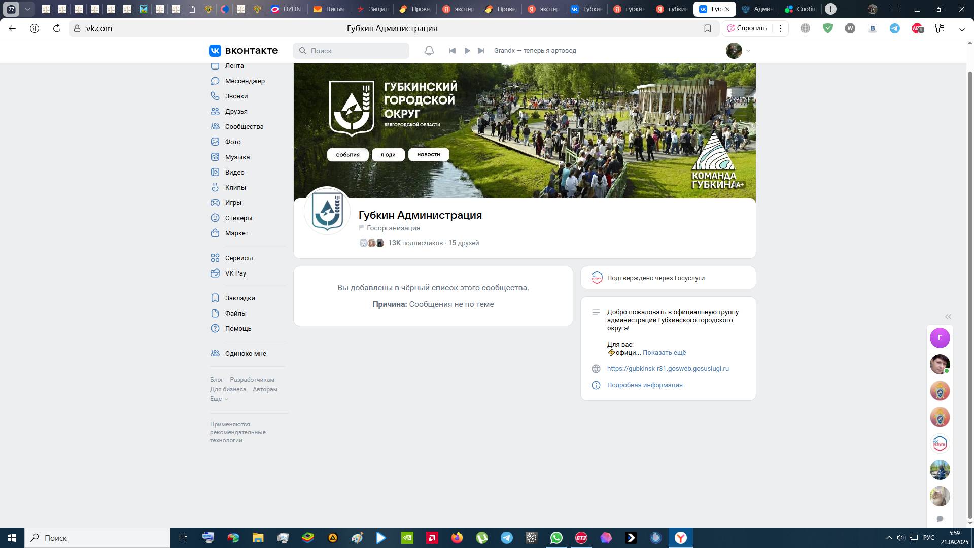Expand the chat sidebar with double chevron
The height and width of the screenshot is (548, 974).
click(948, 317)
